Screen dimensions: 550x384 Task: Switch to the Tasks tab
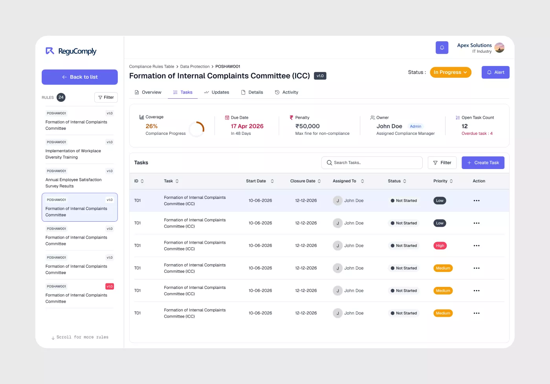coord(183,92)
